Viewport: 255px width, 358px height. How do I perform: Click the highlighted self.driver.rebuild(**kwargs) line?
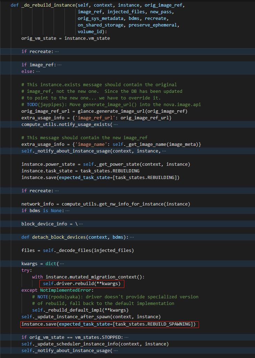click(82, 284)
